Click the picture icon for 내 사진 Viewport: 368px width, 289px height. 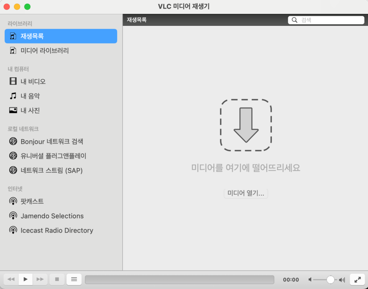click(x=13, y=110)
